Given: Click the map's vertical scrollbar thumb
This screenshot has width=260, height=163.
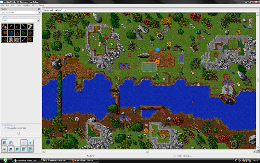Looking at the screenshot, I should (258, 80).
